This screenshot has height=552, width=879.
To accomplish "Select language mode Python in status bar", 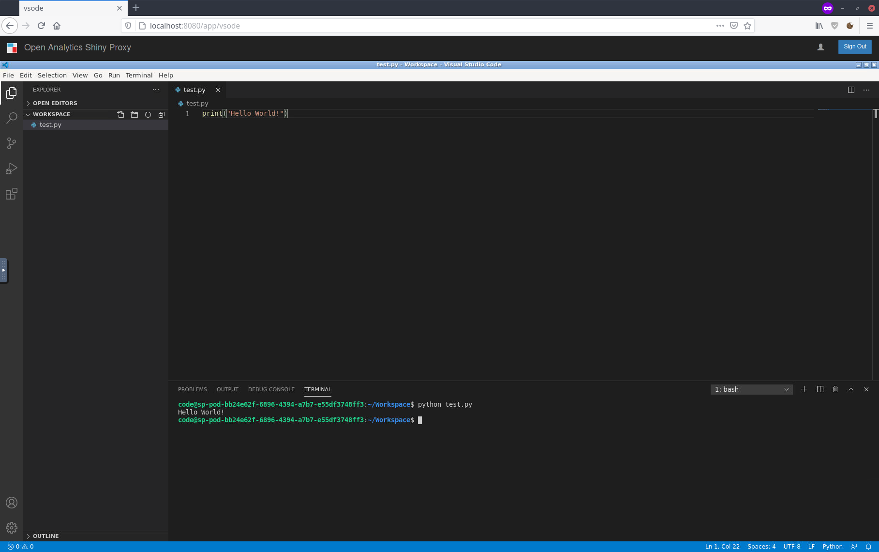I will 833,547.
